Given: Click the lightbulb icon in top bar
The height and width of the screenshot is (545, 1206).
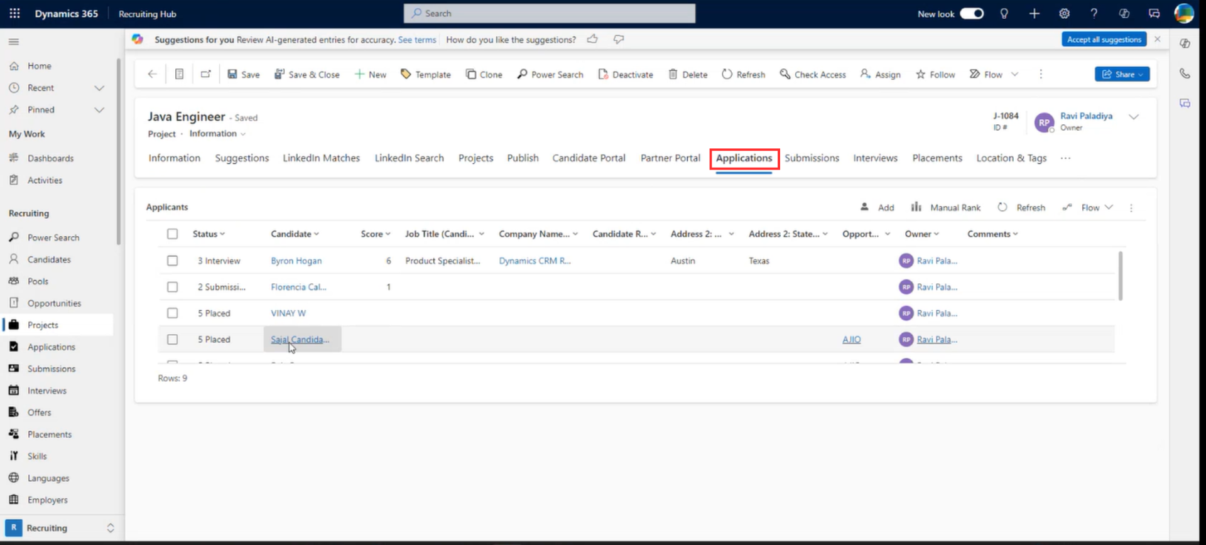Looking at the screenshot, I should click(1004, 13).
